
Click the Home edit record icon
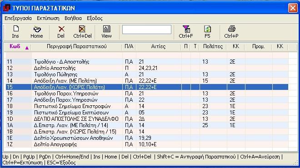37,29
